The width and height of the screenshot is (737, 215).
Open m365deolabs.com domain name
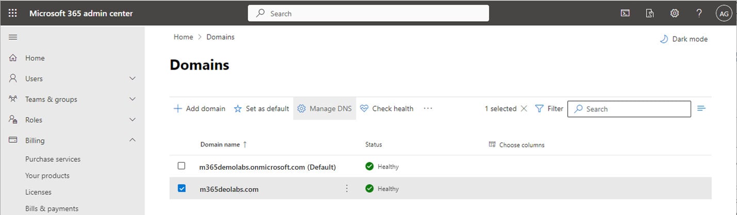[x=229, y=189]
